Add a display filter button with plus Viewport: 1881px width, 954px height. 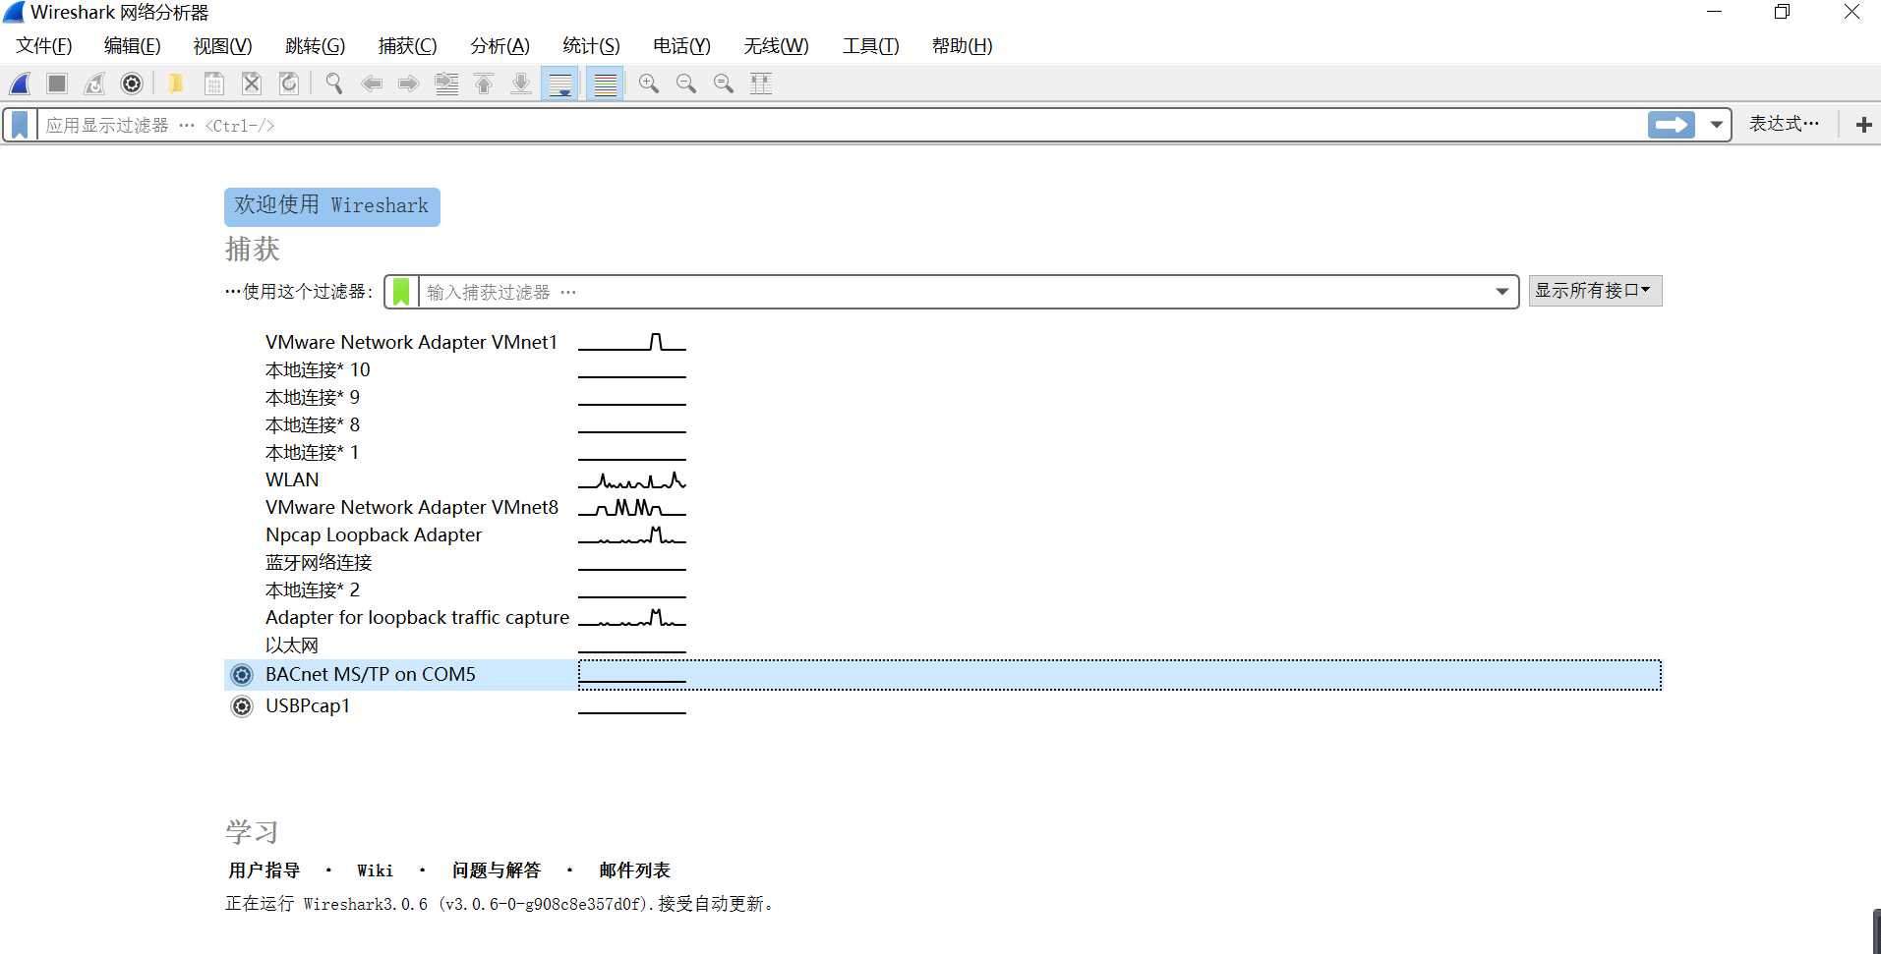tap(1863, 125)
